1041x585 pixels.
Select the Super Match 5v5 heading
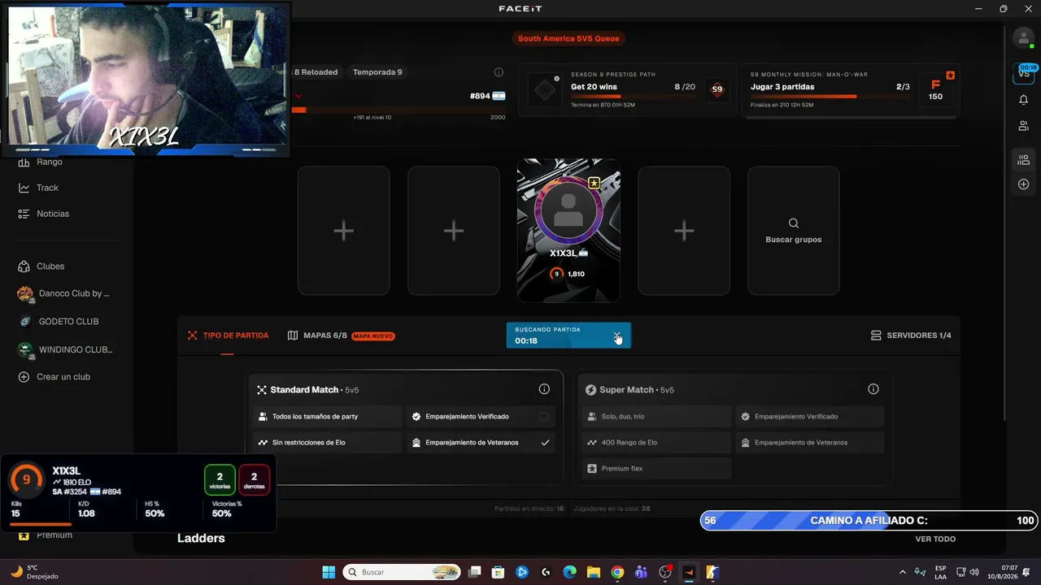(629, 390)
